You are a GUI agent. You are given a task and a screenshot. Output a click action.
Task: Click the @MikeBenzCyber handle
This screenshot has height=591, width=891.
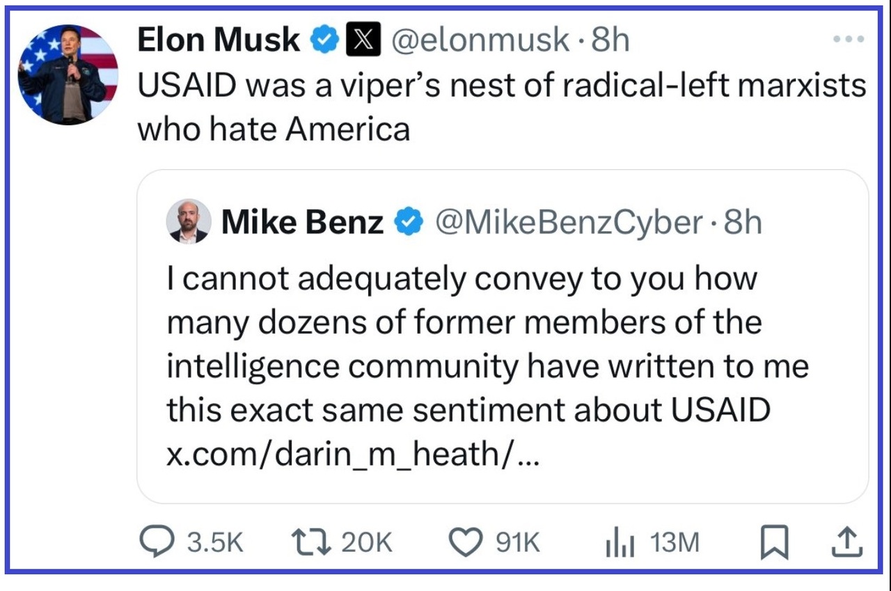pos(569,222)
